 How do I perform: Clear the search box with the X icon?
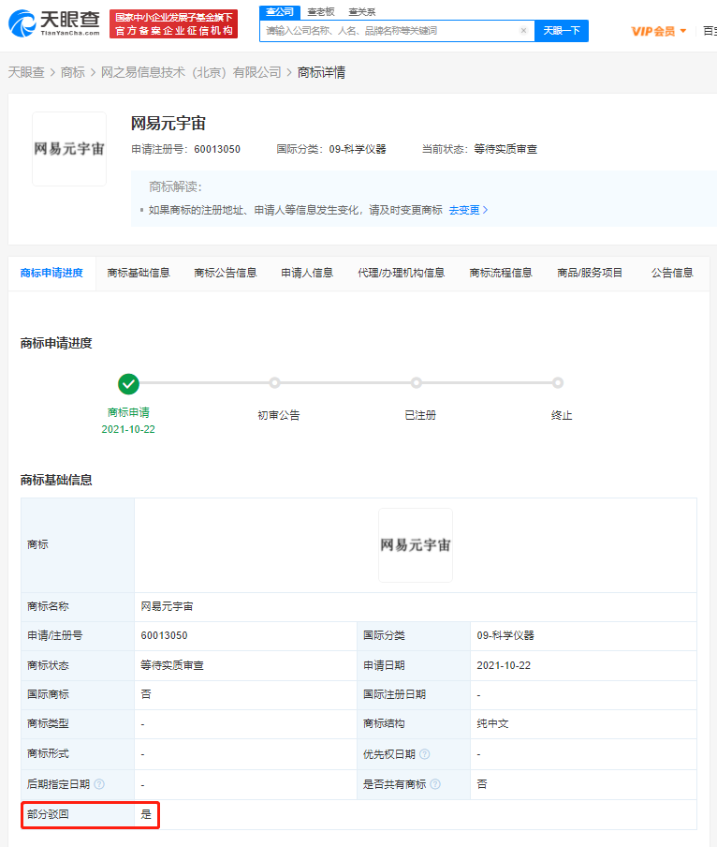coord(523,31)
